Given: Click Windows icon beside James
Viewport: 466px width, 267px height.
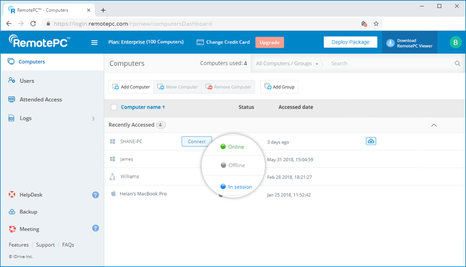Looking at the screenshot, I should click(x=112, y=159).
